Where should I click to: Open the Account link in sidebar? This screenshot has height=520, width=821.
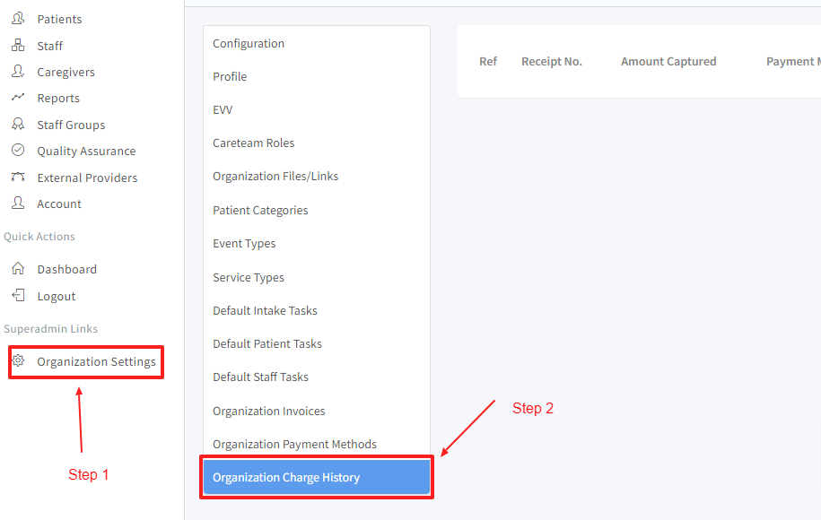tap(59, 204)
